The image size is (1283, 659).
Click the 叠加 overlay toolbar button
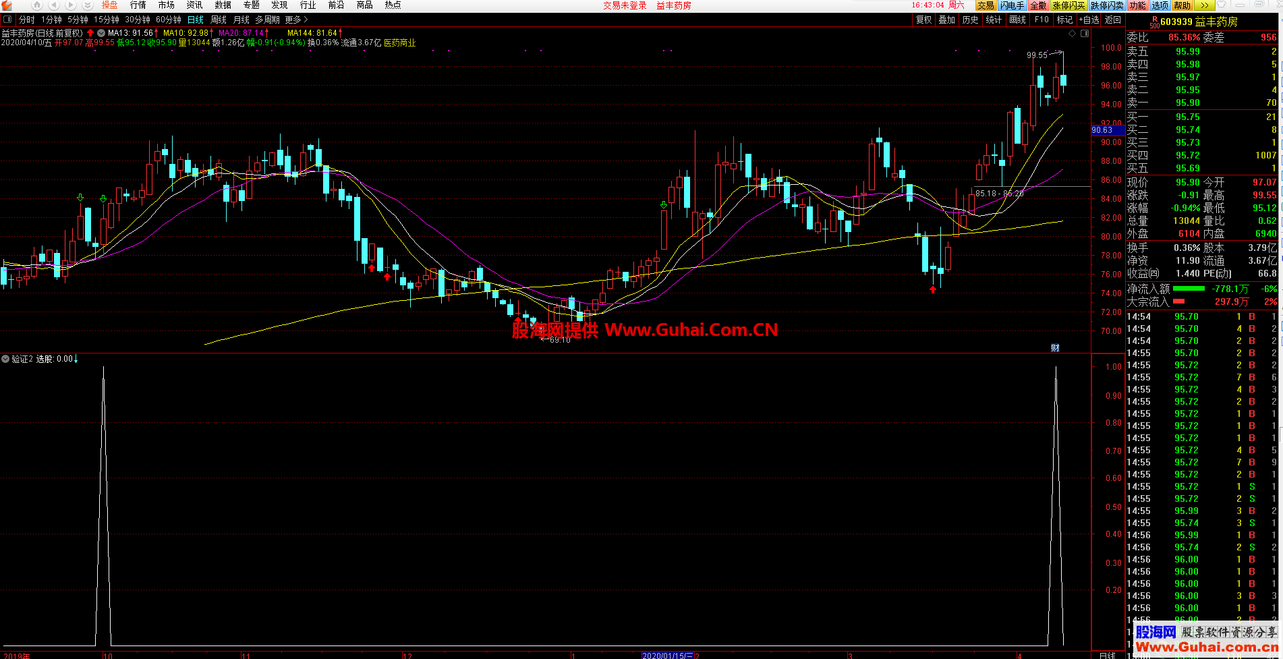click(x=947, y=20)
